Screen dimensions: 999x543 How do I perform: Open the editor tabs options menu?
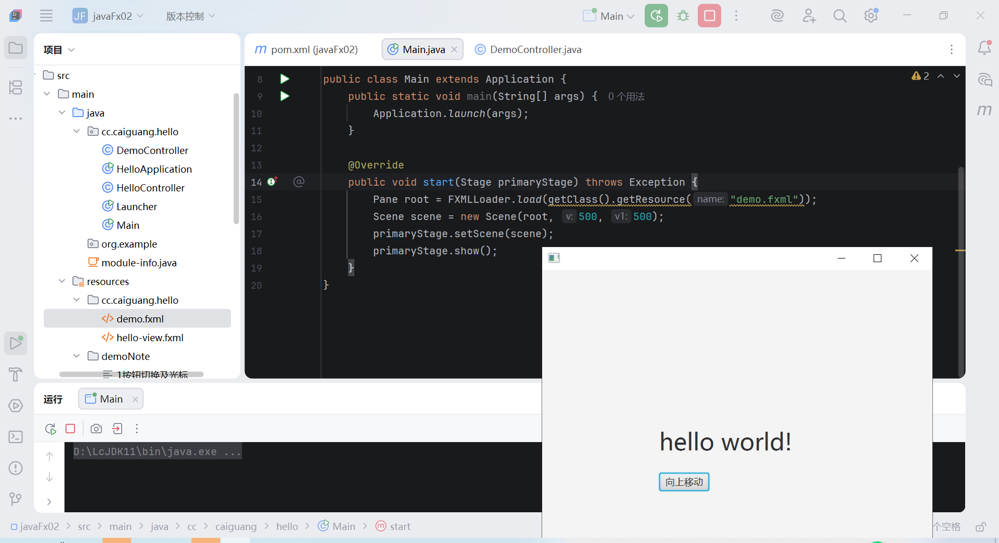[x=952, y=49]
